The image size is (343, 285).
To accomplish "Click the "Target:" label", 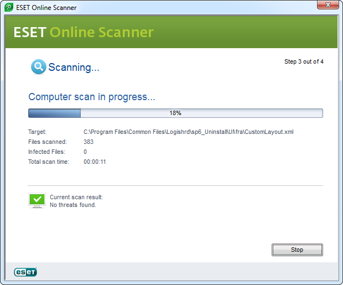I will [37, 132].
